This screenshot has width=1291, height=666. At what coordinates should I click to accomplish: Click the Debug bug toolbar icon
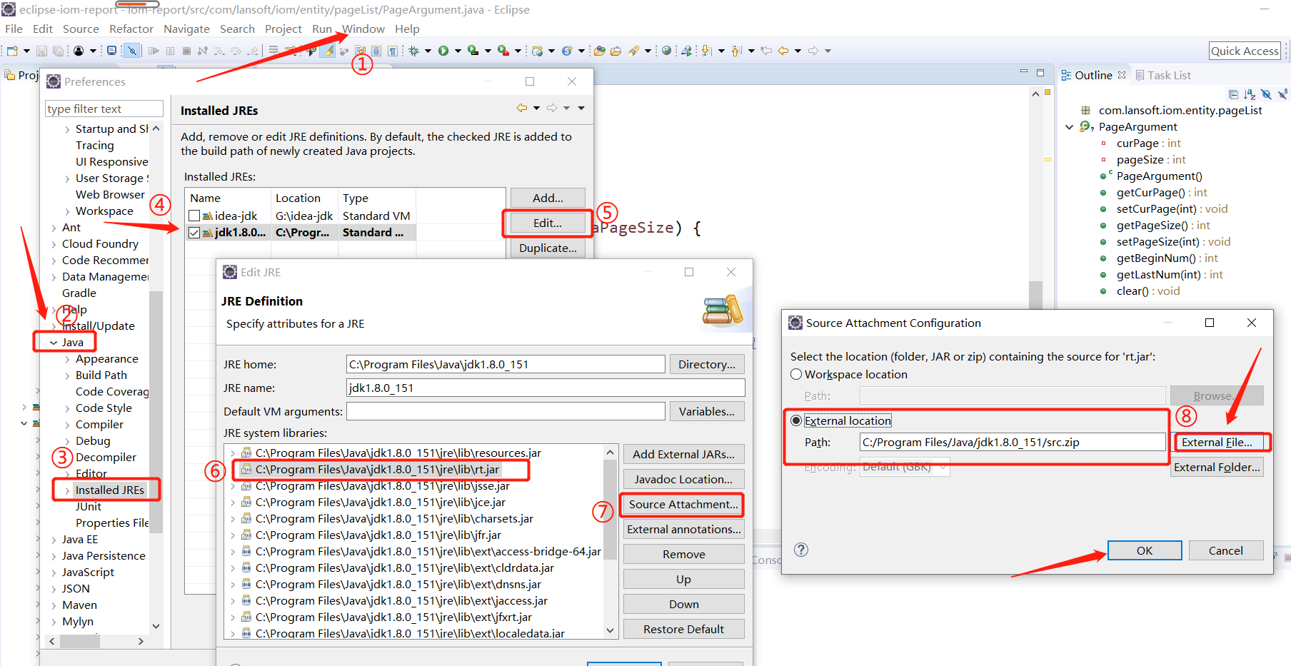click(413, 51)
